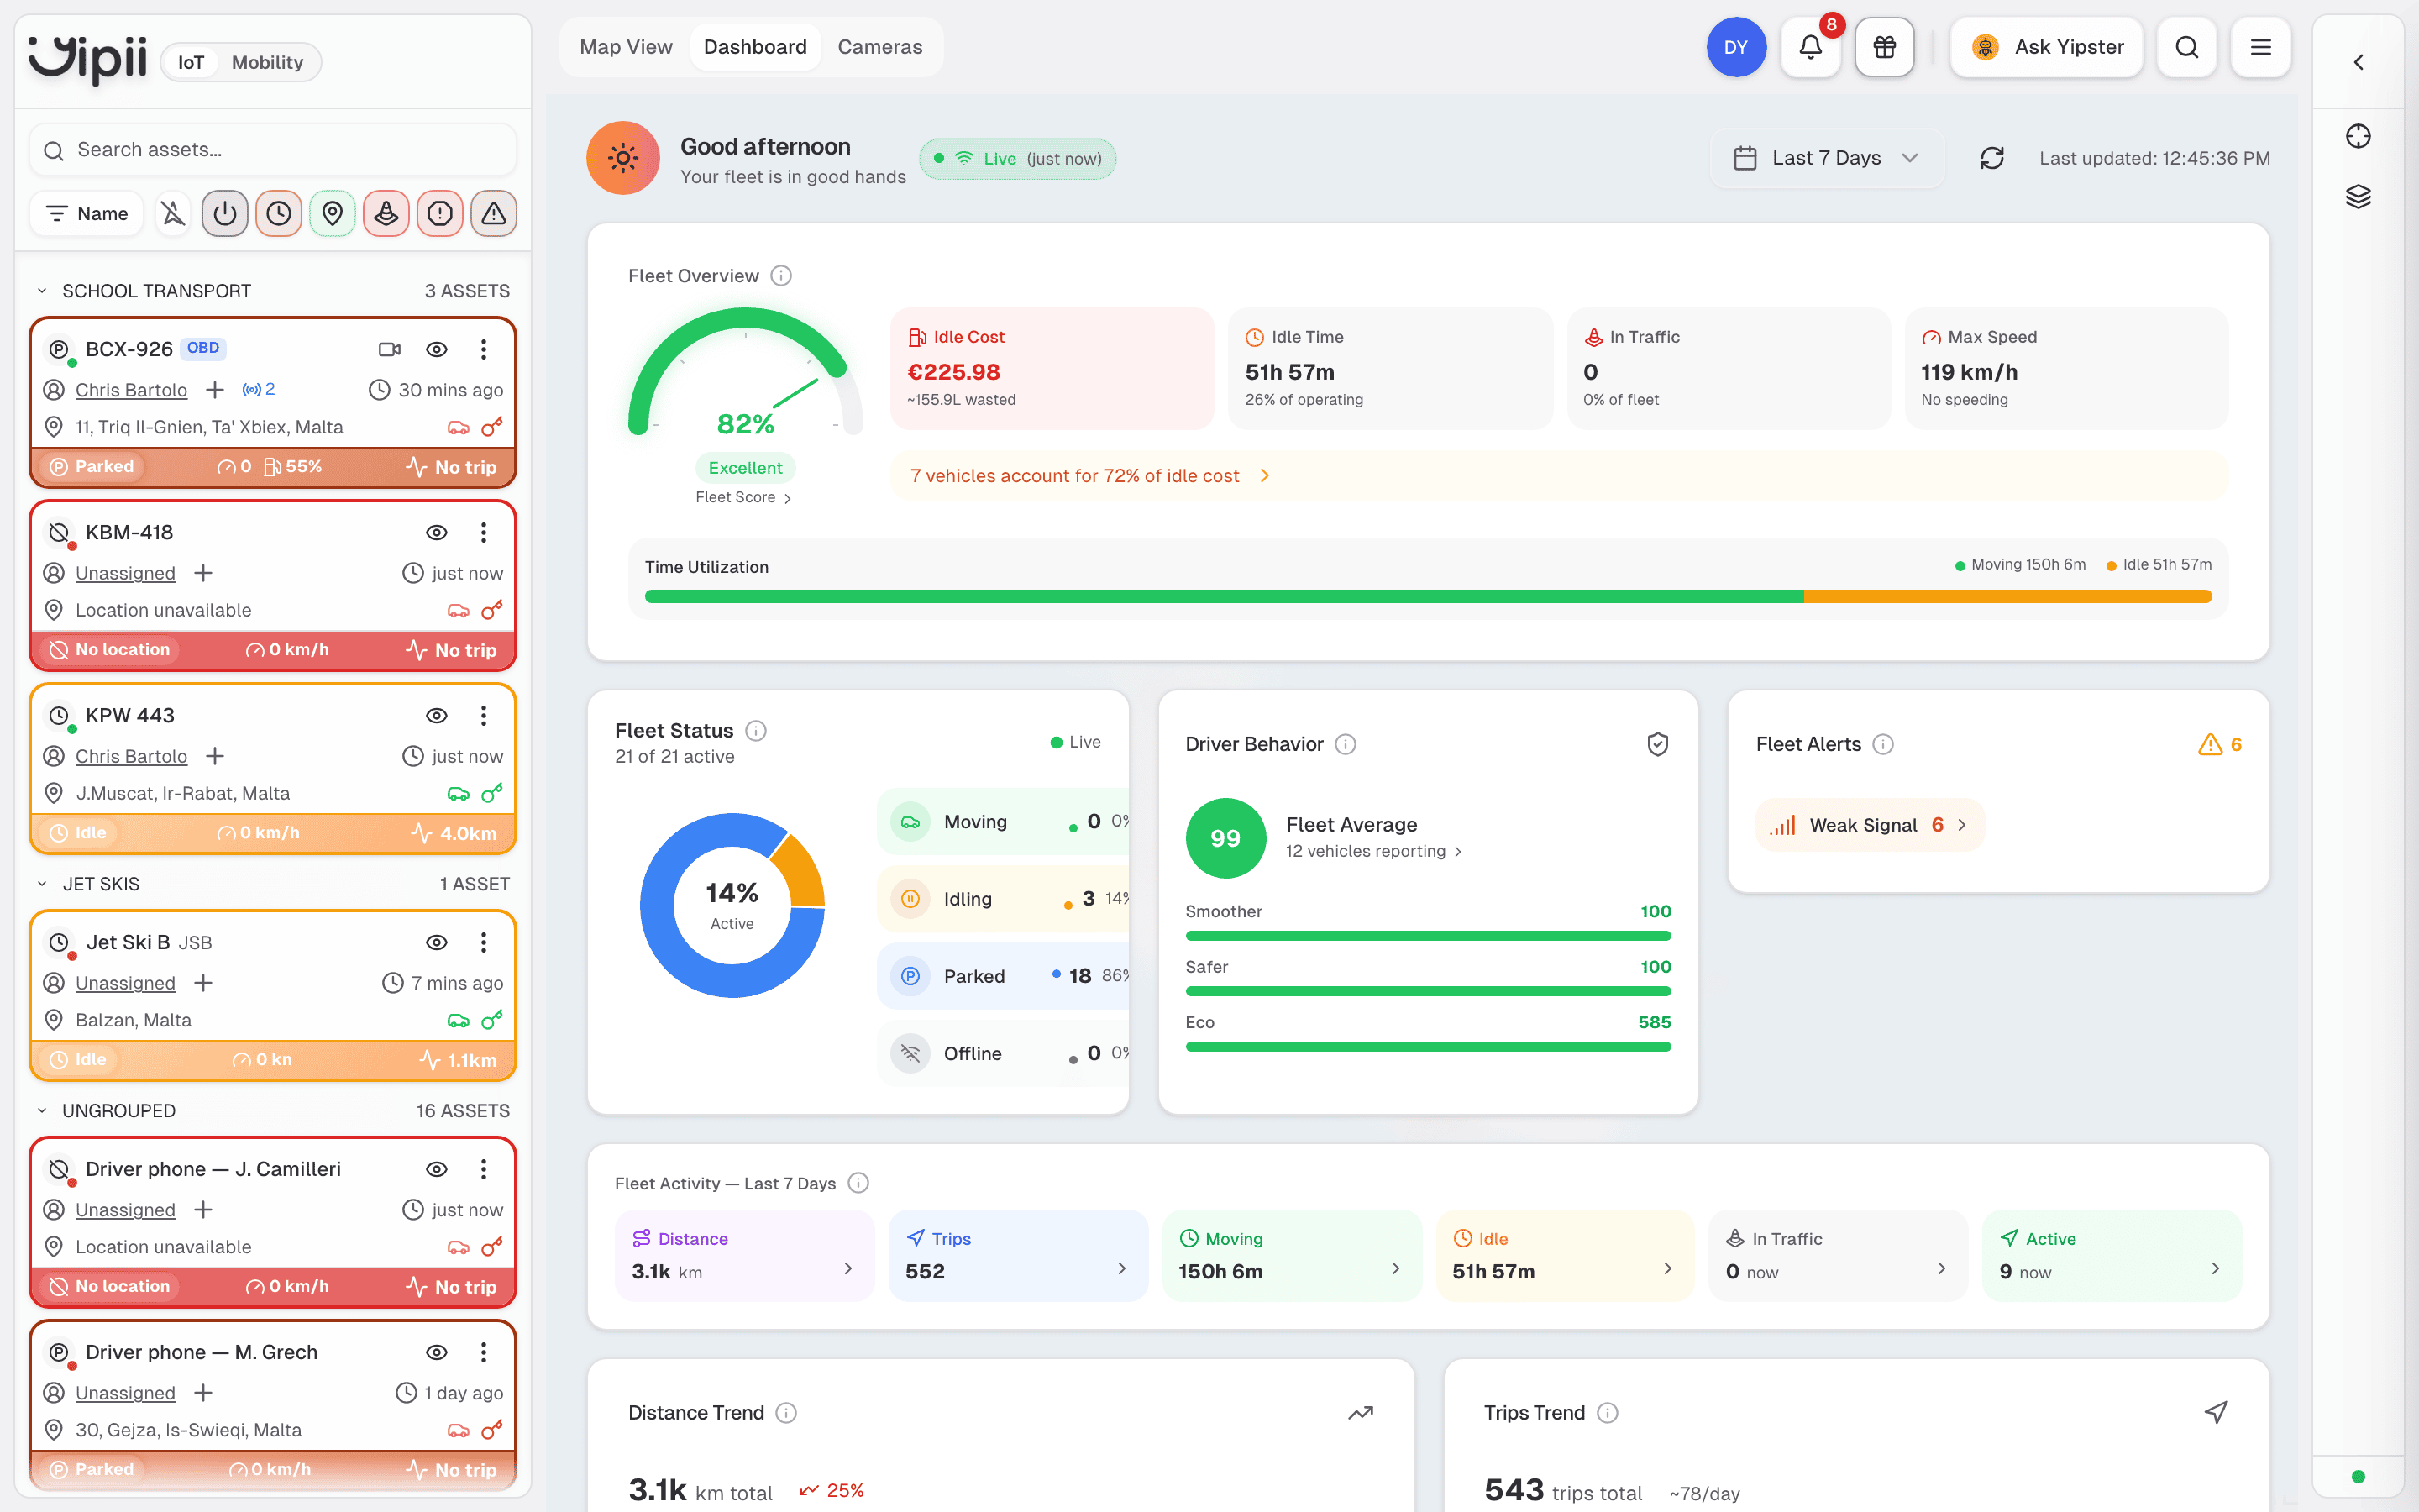Click Unassigned driver link on Jet Ski B
Viewport: 2419px width, 1512px height.
[125, 983]
